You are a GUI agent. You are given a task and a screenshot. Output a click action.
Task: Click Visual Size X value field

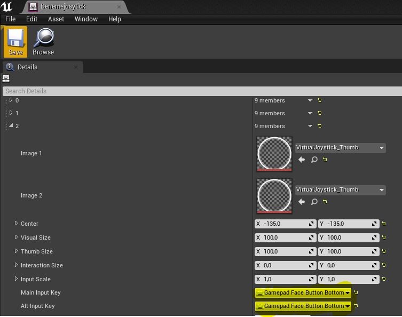(285, 237)
